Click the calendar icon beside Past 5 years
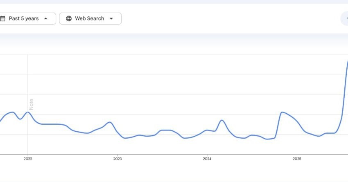 [x=3, y=18]
